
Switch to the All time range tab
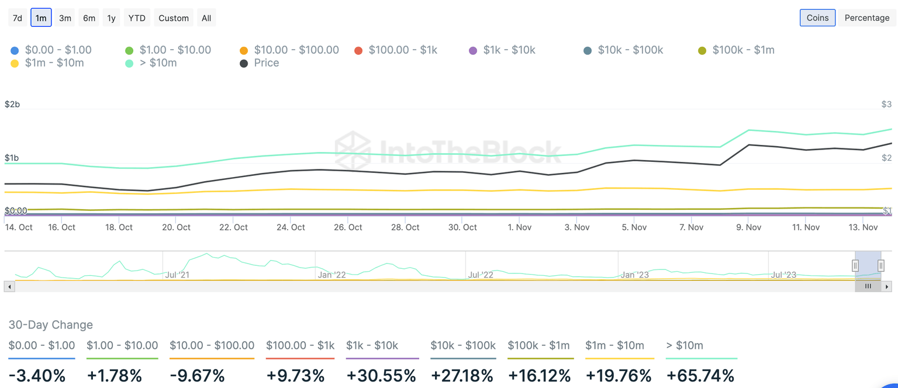pyautogui.click(x=206, y=18)
